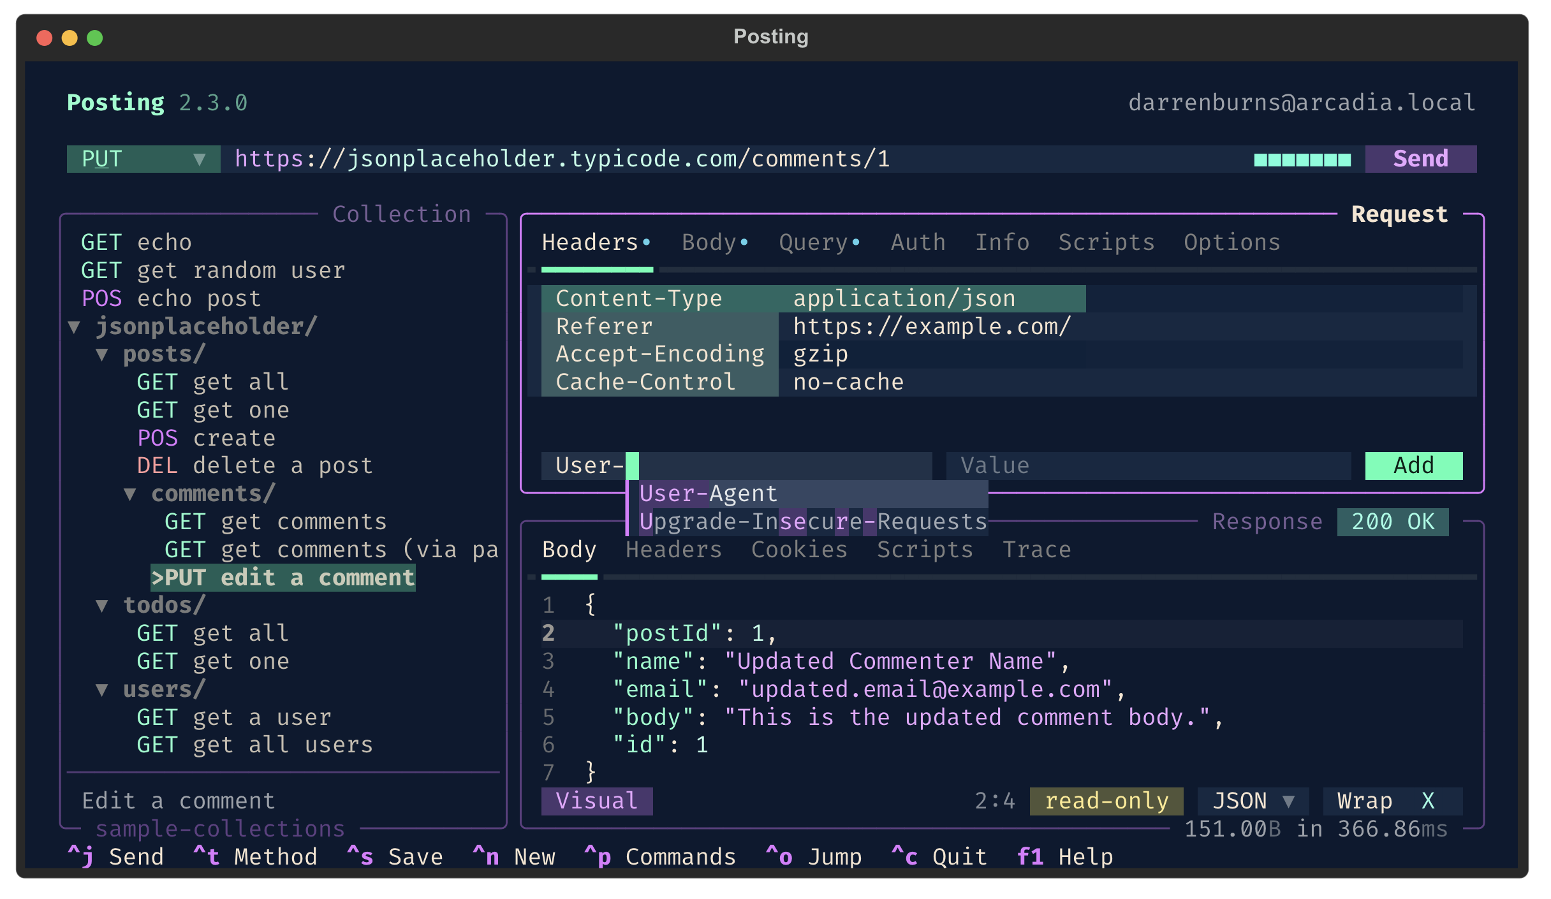Select the Accept-Encoding header row
The height and width of the screenshot is (899, 1551).
click(1002, 354)
